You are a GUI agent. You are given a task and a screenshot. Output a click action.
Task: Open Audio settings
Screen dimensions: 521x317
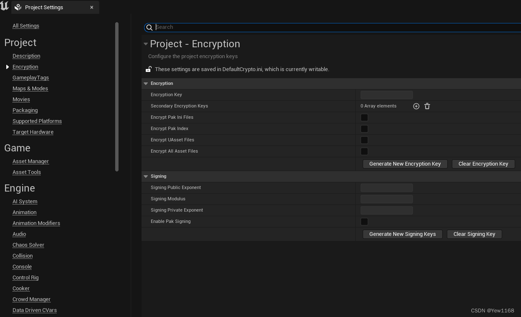19,234
